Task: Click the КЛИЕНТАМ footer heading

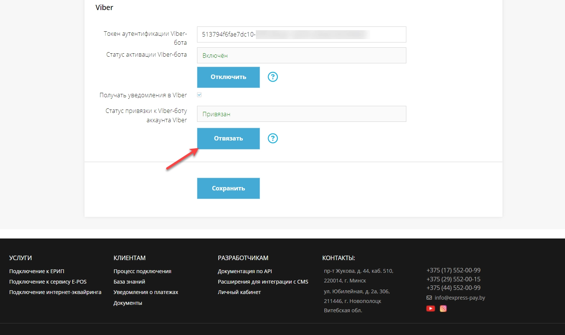Action: tap(130, 258)
